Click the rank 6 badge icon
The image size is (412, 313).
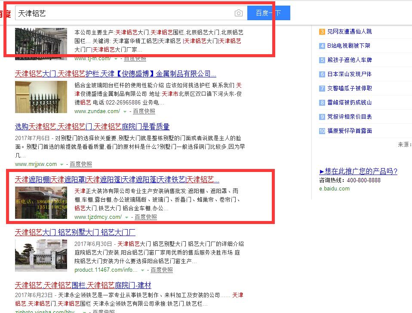tap(322, 74)
